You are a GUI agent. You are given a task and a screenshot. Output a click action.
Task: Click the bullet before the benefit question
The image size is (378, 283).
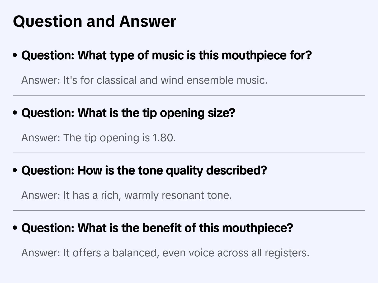[x=15, y=228]
